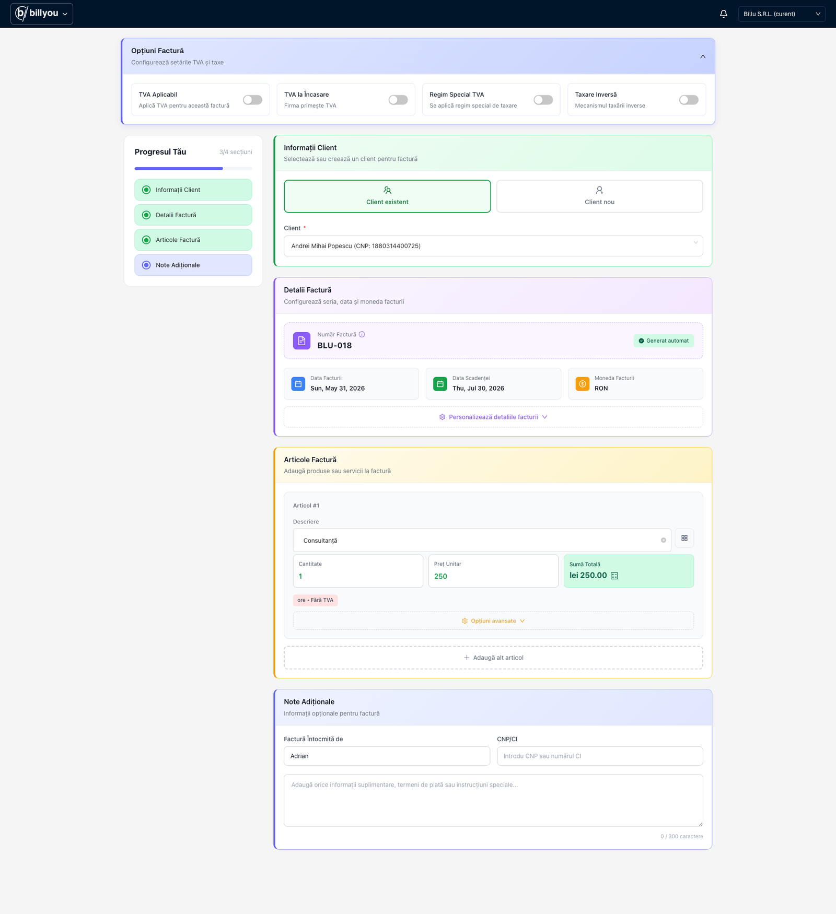This screenshot has height=914, width=836.
Task: Click gear icon beside Opțiuni avansate
Action: (x=465, y=621)
